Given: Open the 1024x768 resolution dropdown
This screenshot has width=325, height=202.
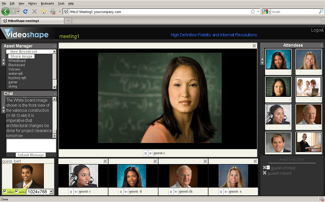Looking at the screenshot, I should tap(50, 192).
